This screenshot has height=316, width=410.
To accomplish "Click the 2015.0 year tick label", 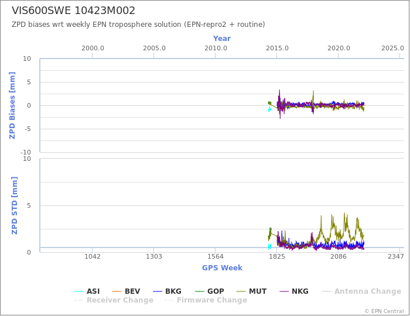I will click(x=277, y=49).
